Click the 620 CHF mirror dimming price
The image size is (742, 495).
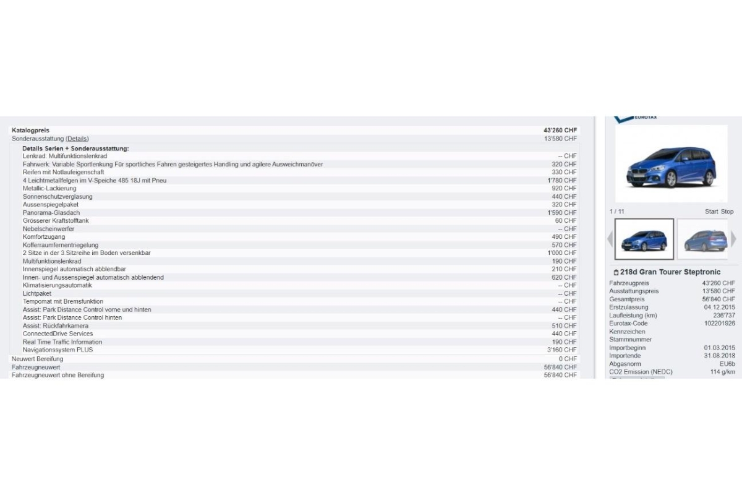pos(564,277)
